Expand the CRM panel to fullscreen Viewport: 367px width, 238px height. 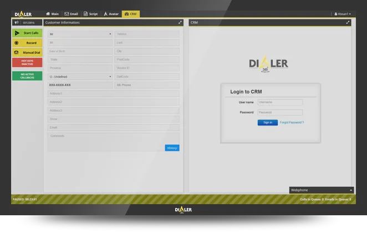tap(348, 23)
